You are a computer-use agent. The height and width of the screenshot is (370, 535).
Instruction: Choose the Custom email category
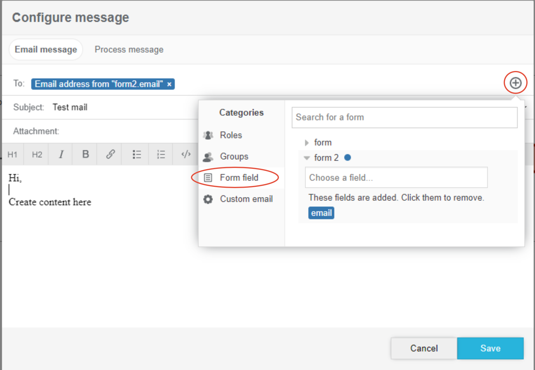point(246,199)
